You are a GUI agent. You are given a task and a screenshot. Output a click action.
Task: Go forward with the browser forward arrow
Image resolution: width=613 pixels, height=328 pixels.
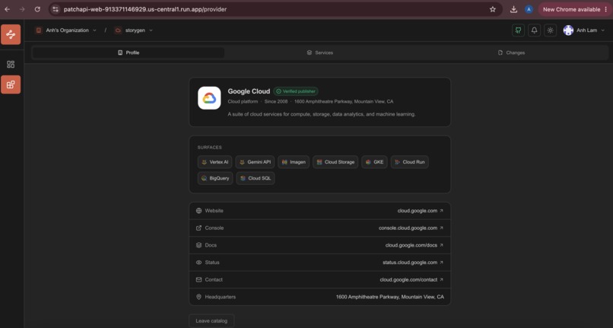click(22, 9)
